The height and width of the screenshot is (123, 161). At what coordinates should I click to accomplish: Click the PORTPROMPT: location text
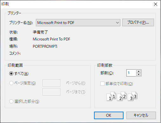click(x=45, y=46)
